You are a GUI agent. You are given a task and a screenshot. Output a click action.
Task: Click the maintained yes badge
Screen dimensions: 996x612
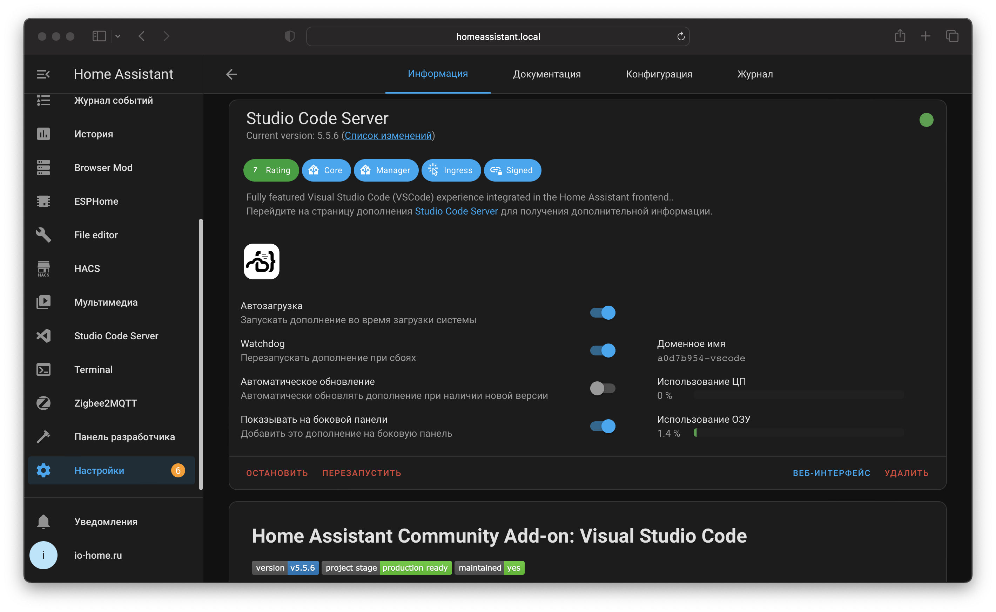click(489, 567)
